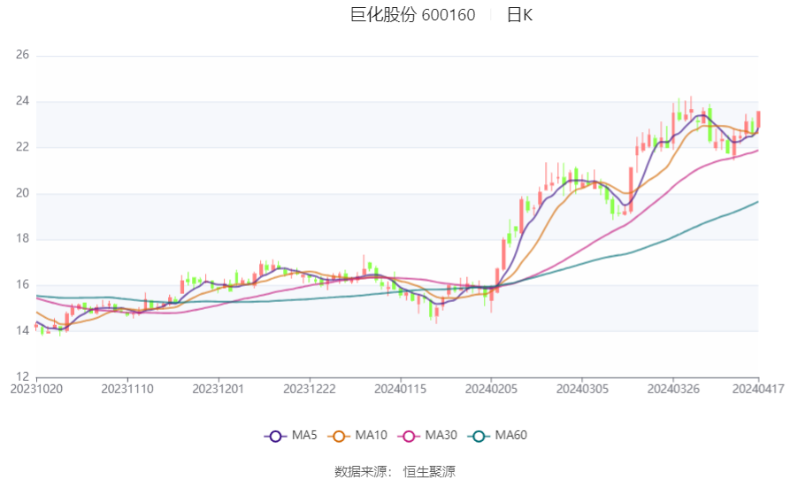Click the 20240205 date axis label
This screenshot has width=790, height=480.
(x=491, y=390)
